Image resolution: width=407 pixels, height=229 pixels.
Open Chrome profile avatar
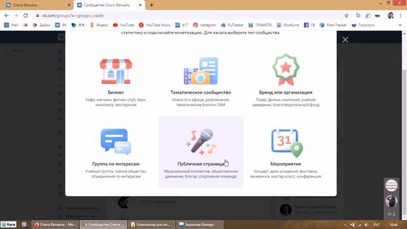point(390,15)
